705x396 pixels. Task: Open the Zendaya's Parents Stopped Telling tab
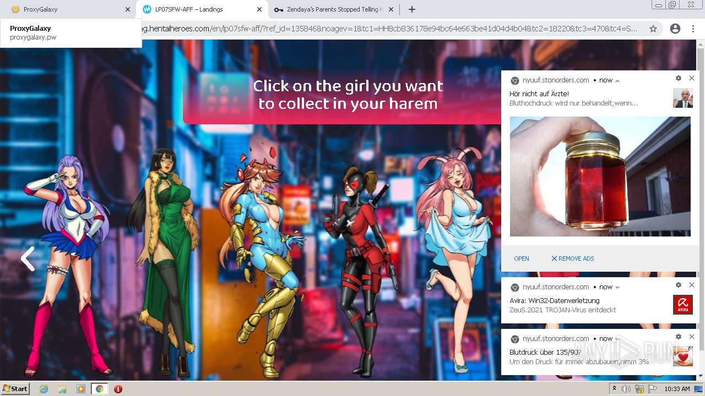(333, 9)
